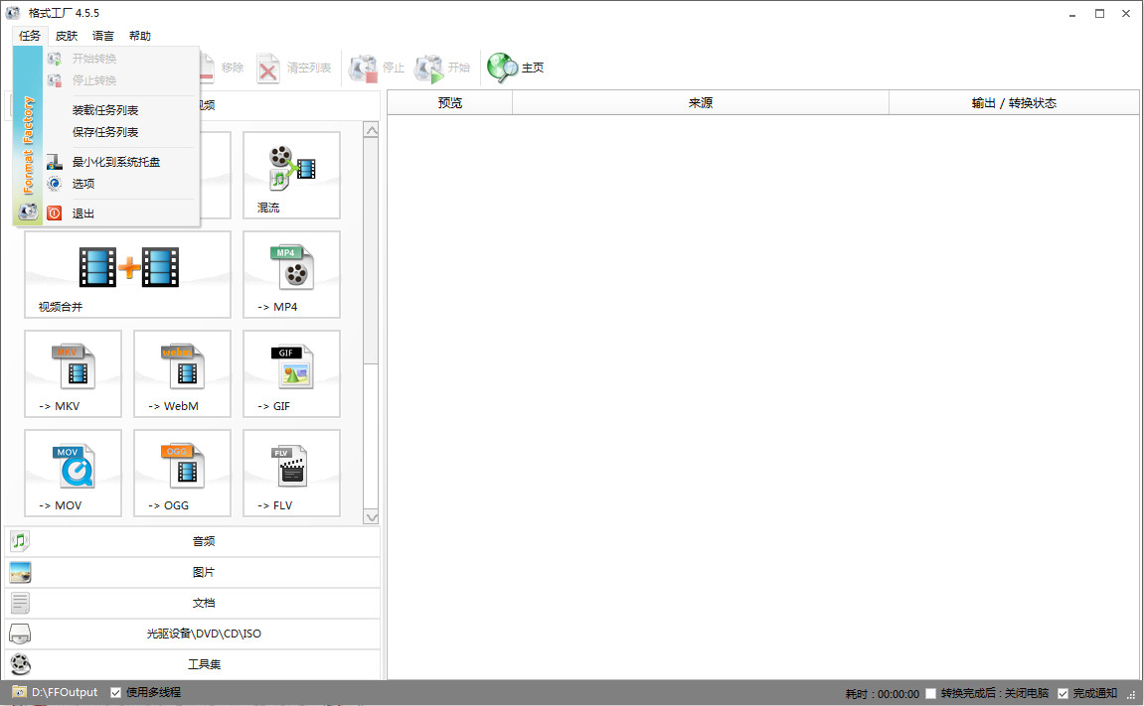
Task: Enable 转换完成后：关闭电脑 checkbox
Action: pyautogui.click(x=931, y=693)
